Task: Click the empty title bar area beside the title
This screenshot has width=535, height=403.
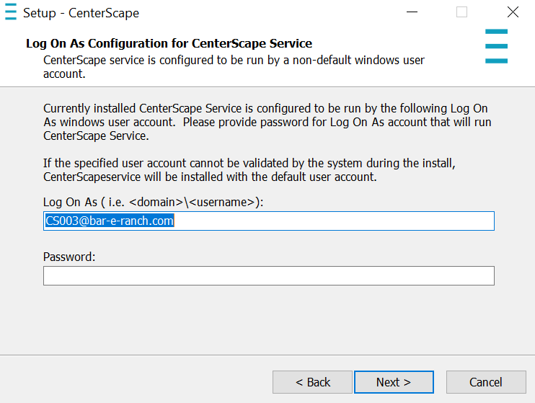Action: pos(267,13)
